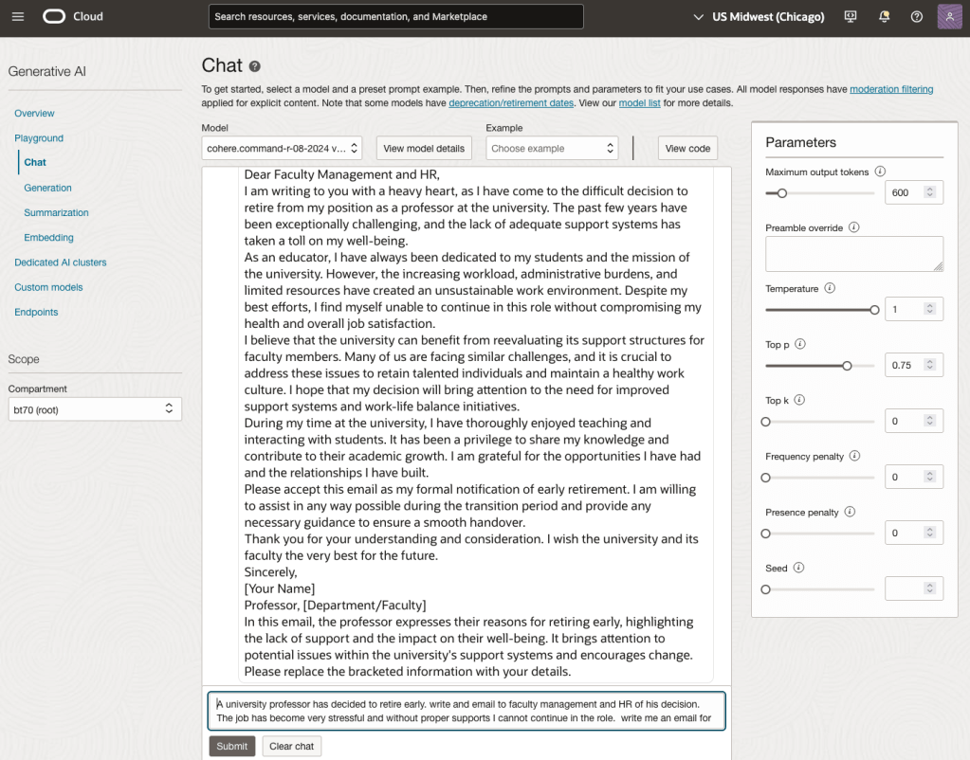Image resolution: width=970 pixels, height=760 pixels.
Task: Click the info icon next to Chat heading
Action: coord(255,66)
